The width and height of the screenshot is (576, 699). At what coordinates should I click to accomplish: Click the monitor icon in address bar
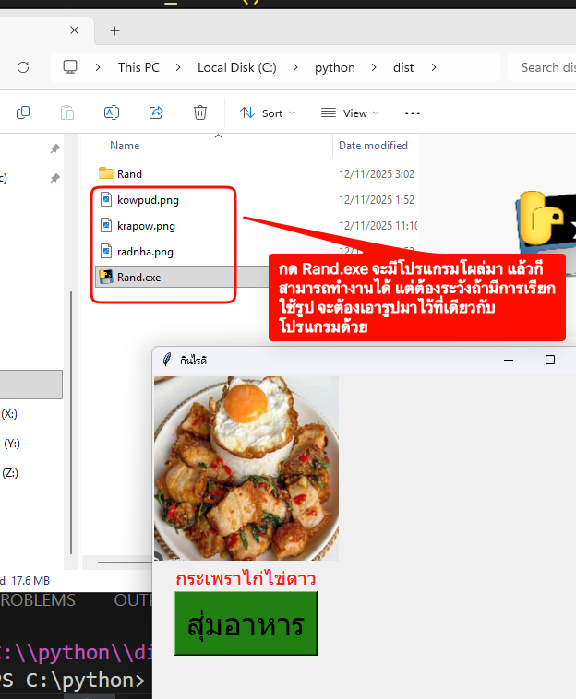pyautogui.click(x=70, y=67)
